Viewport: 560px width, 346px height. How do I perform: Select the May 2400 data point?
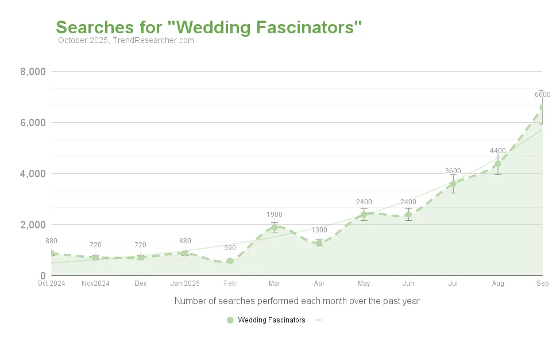coord(364,215)
